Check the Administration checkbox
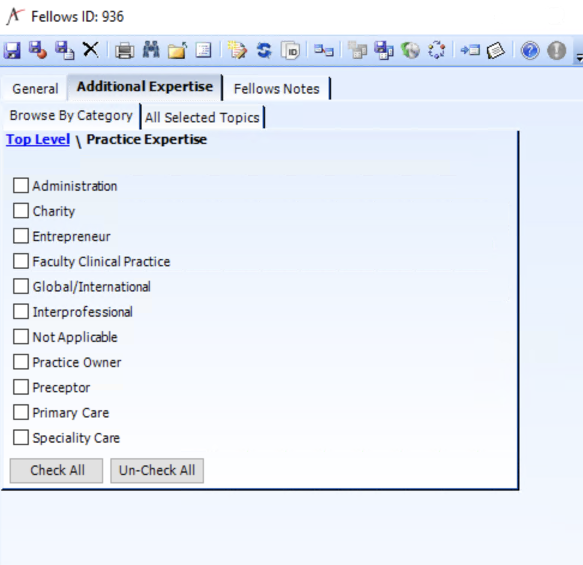583x565 pixels. tap(21, 186)
